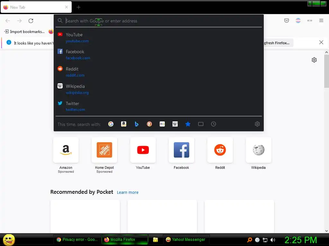Select the Facebook suggestion in dropdown
The image size is (329, 246).
[159, 54]
